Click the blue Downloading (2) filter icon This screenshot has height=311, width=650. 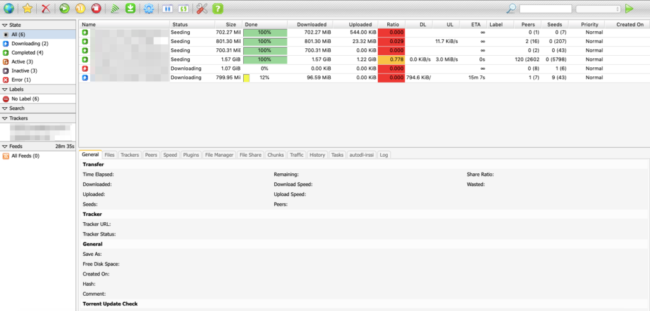point(6,44)
